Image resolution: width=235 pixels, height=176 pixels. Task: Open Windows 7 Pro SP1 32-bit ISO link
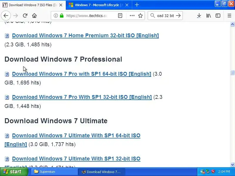point(82,97)
